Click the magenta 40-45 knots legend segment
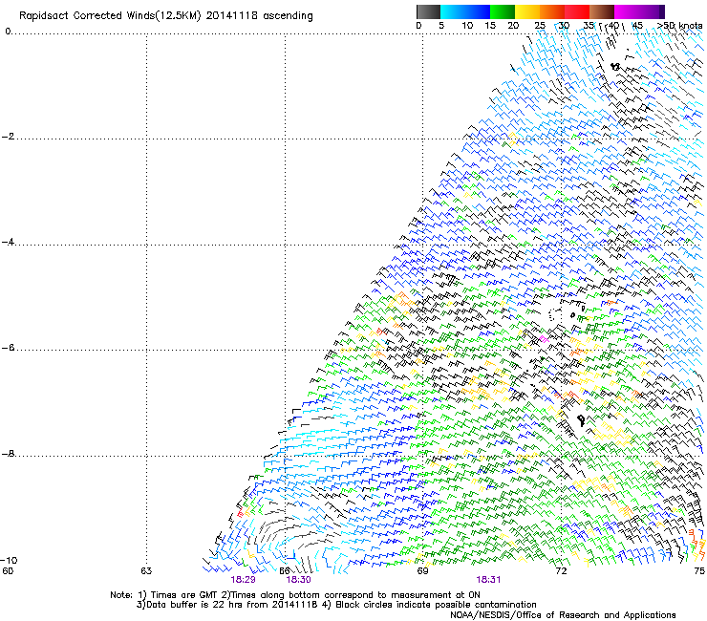This screenshot has width=707, height=621. (x=627, y=11)
